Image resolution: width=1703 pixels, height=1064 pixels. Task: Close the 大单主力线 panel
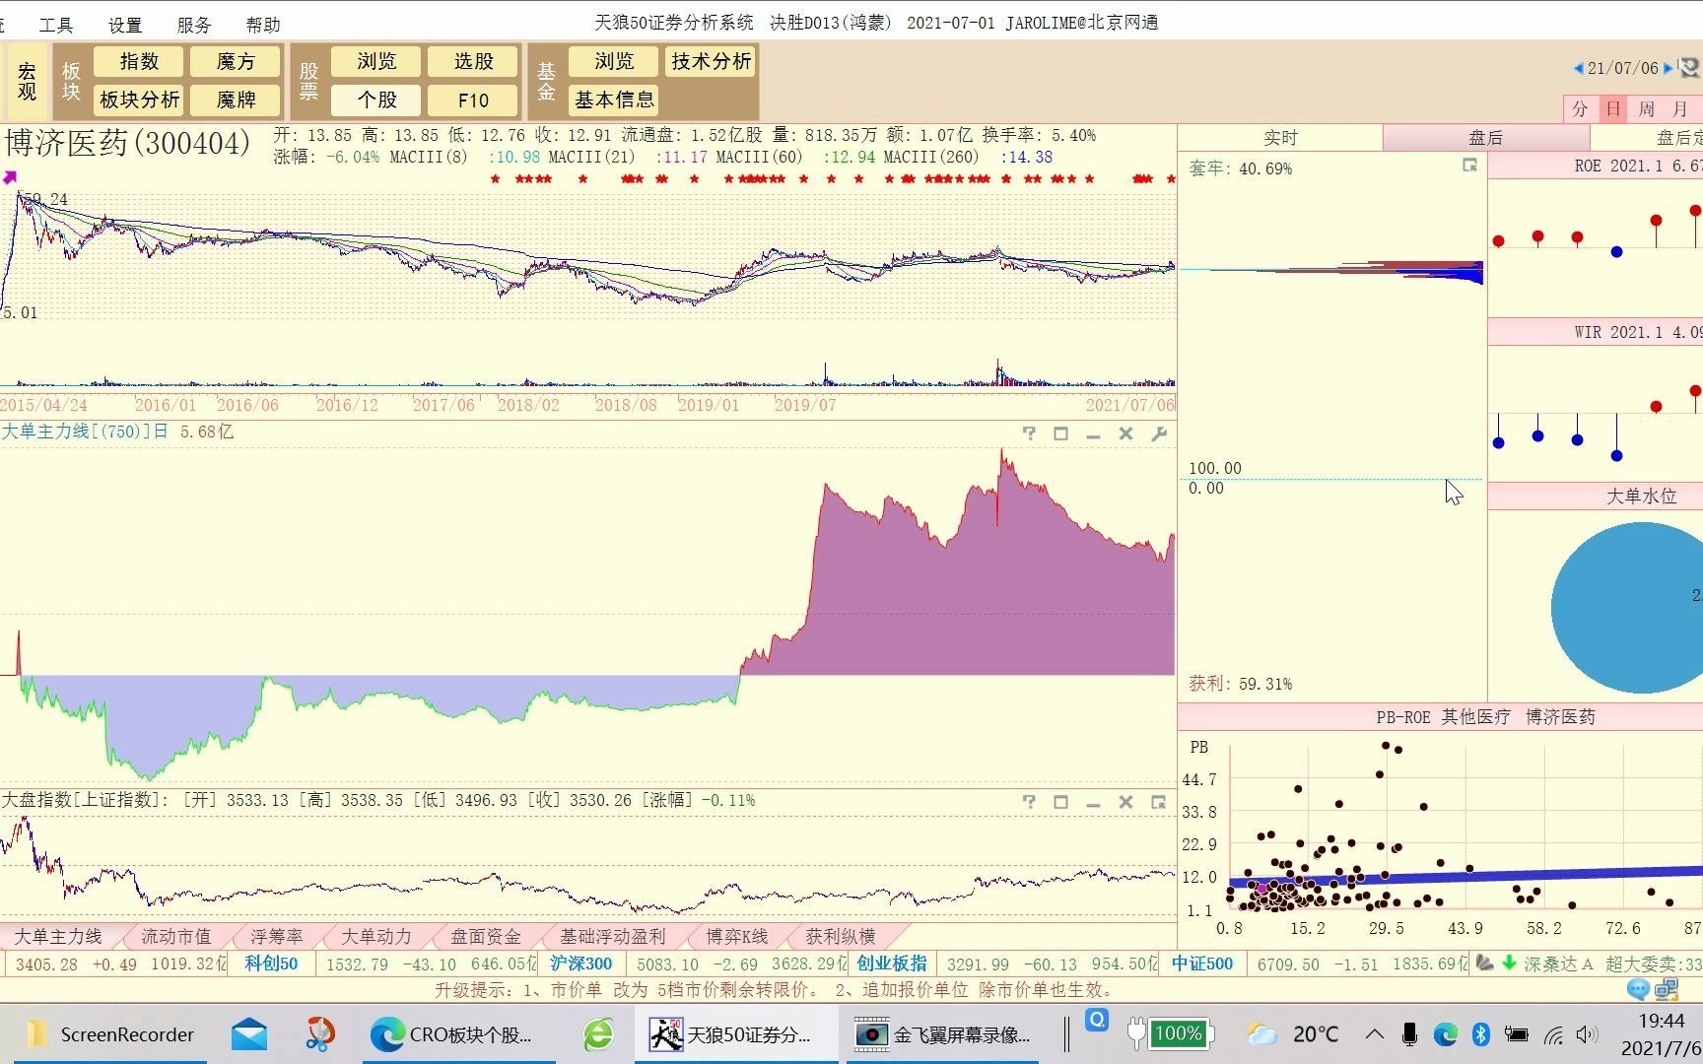pos(1125,433)
